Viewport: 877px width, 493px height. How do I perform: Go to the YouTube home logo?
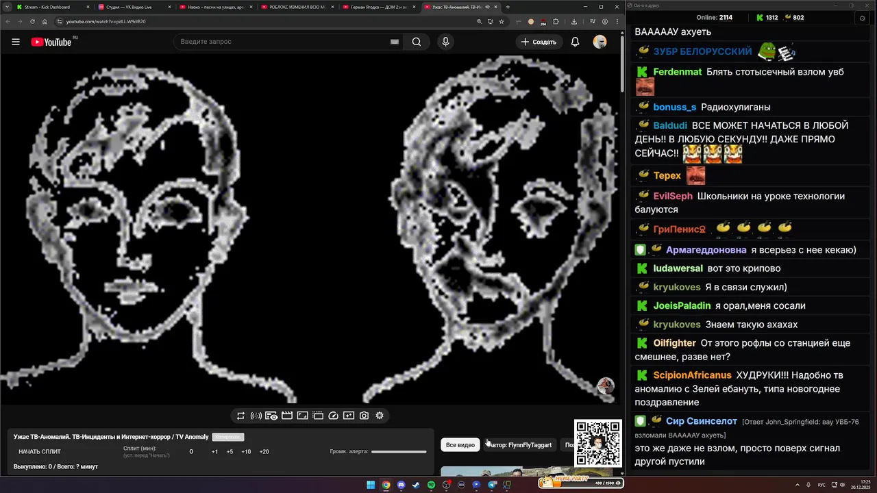pyautogui.click(x=51, y=42)
